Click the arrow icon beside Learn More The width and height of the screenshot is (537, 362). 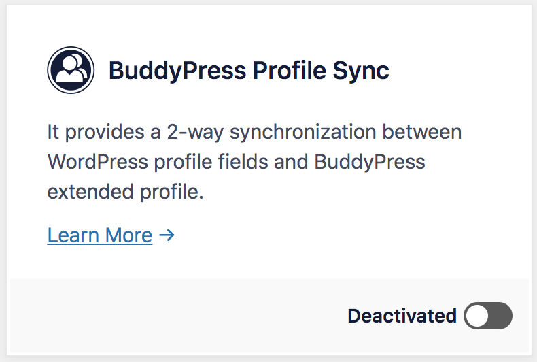(x=167, y=235)
